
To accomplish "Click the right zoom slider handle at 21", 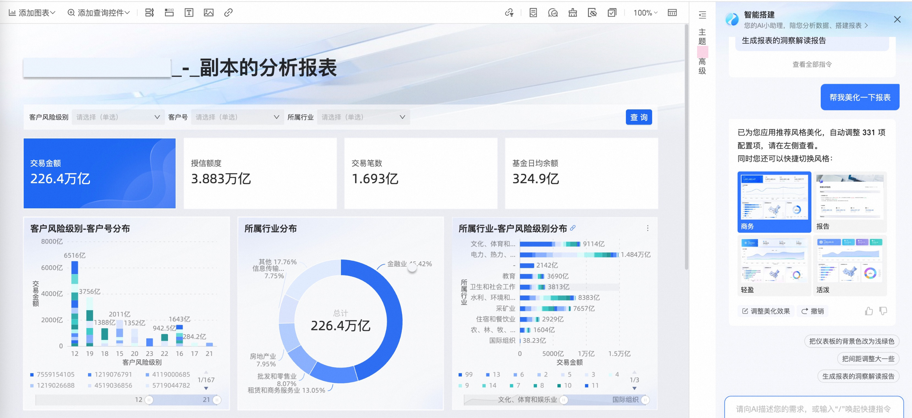I will click(x=217, y=400).
